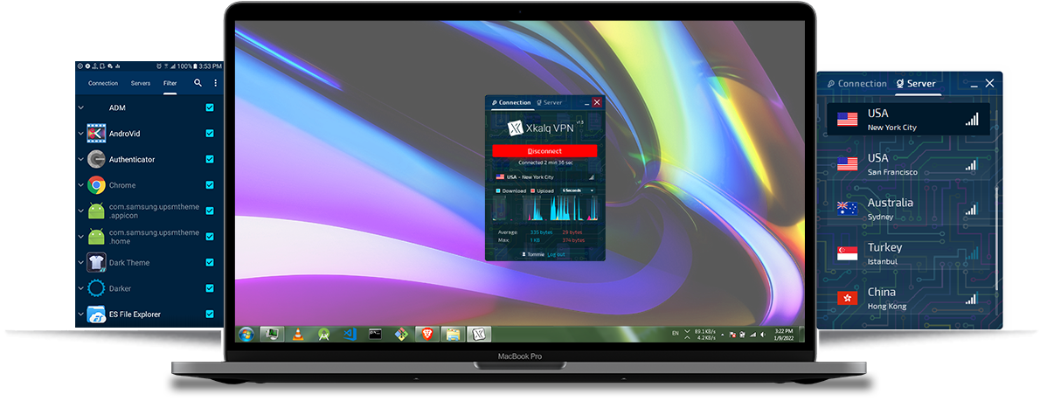
Task: Select the Filter tab in mobile app
Action: (x=170, y=84)
